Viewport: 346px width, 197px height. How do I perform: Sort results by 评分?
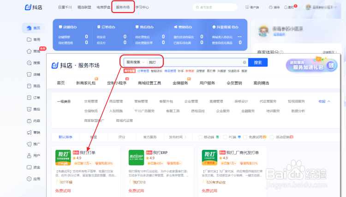[122, 137]
